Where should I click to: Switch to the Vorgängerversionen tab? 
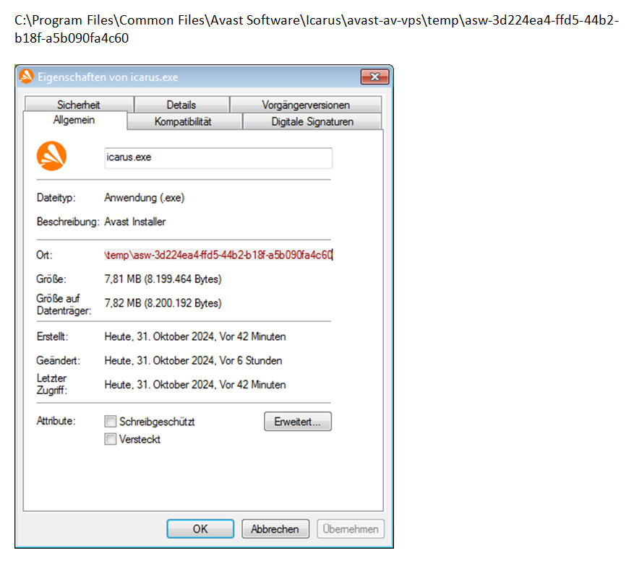pos(305,105)
